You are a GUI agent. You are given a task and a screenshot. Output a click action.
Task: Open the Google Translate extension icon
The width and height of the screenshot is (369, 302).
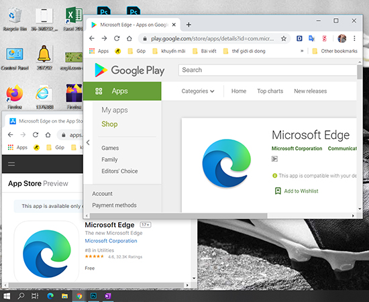point(311,38)
